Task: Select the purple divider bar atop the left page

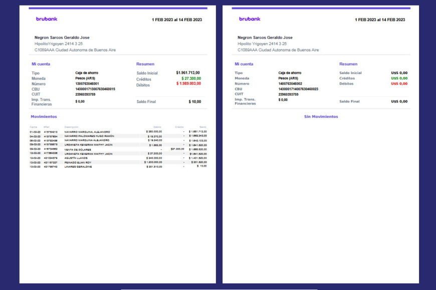Action: click(x=118, y=8)
